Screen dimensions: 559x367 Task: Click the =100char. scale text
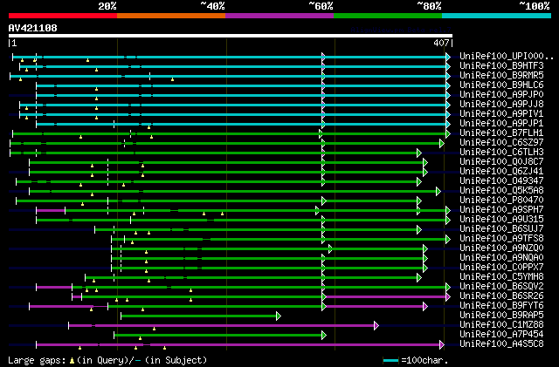tap(424, 360)
